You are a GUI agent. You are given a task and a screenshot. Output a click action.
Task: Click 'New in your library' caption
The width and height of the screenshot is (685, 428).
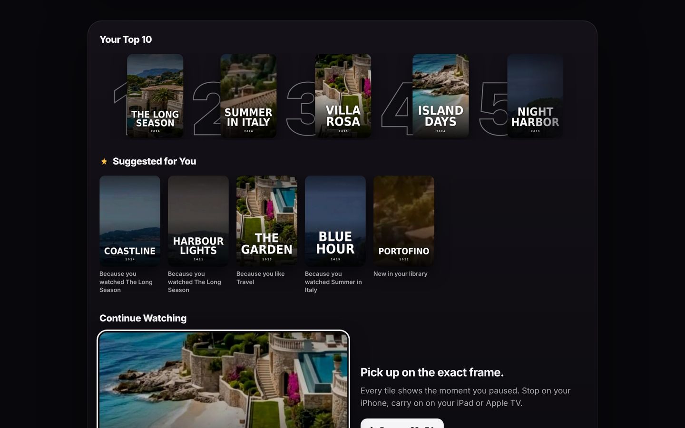pyautogui.click(x=401, y=274)
